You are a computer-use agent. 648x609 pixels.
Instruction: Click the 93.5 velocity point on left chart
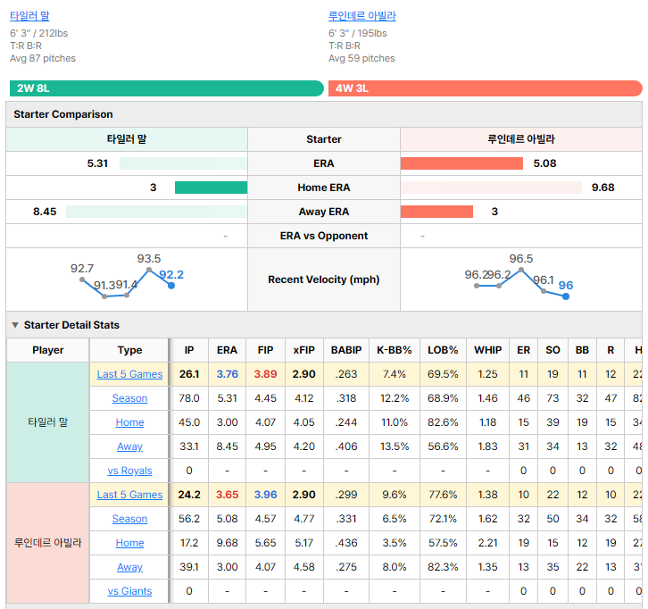point(149,270)
